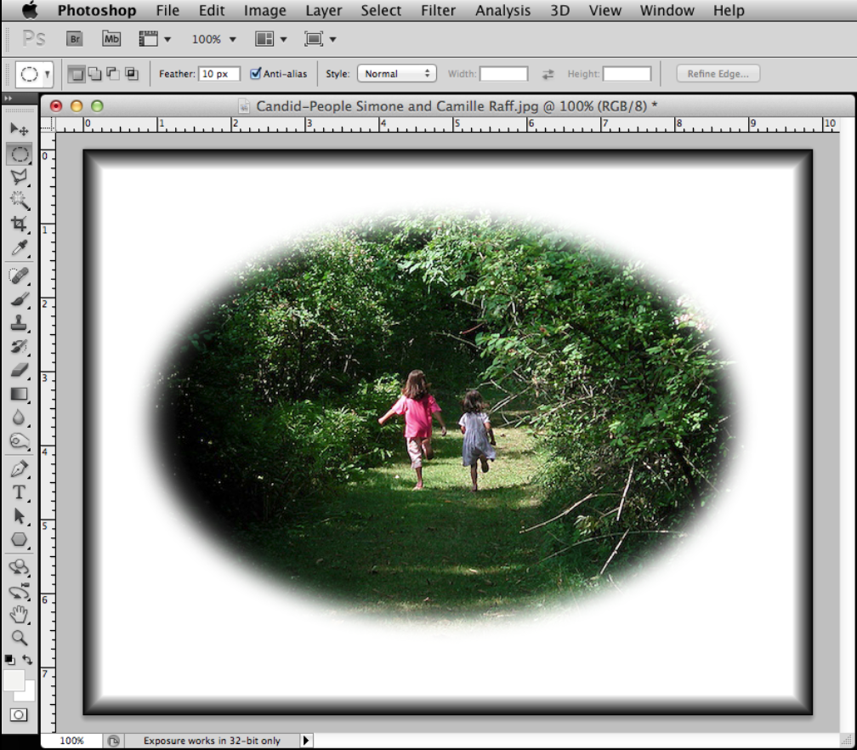Open the Style dropdown set to Normal
The image size is (857, 750).
pyautogui.click(x=397, y=74)
